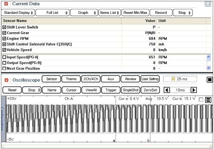Click the sensor list scroll down arrow
The image size is (214, 149).
click(x=208, y=68)
